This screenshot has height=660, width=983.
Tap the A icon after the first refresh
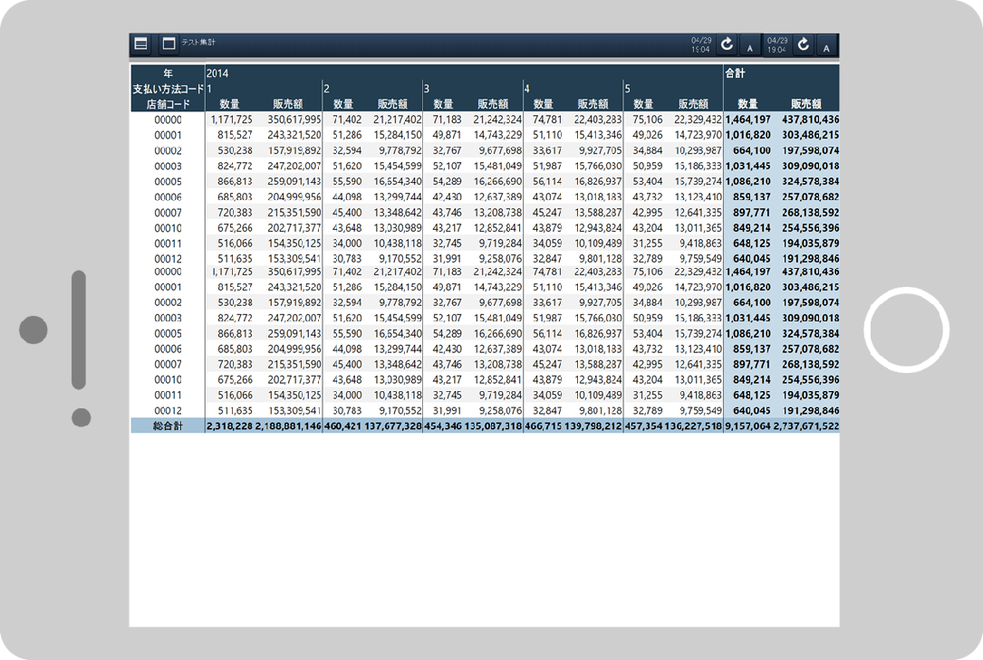[x=751, y=44]
